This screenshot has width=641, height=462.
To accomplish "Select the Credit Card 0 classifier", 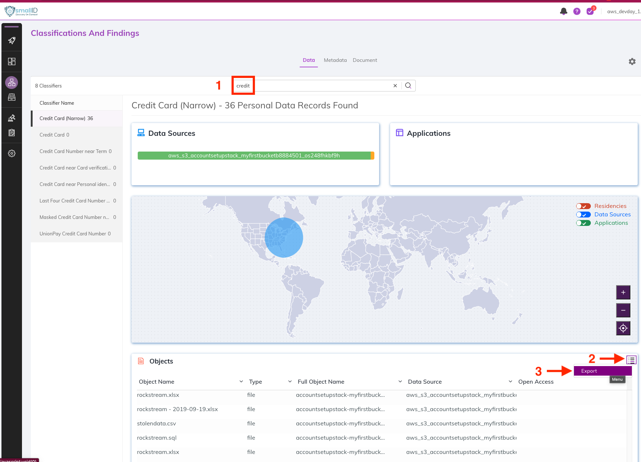I will pos(77,135).
